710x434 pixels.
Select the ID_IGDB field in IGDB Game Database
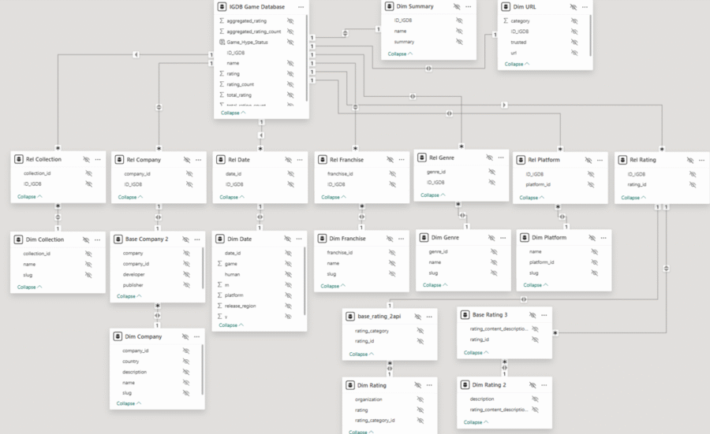(x=234, y=52)
